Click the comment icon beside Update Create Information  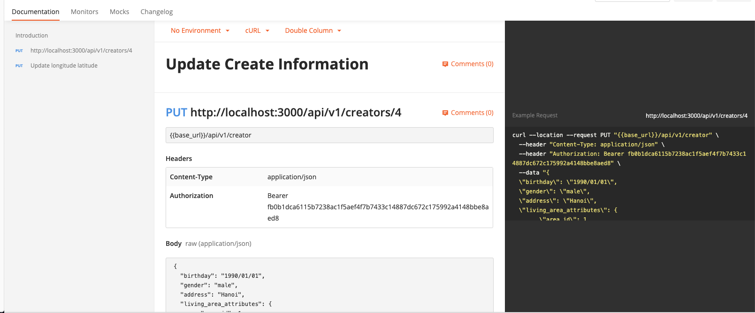(445, 64)
